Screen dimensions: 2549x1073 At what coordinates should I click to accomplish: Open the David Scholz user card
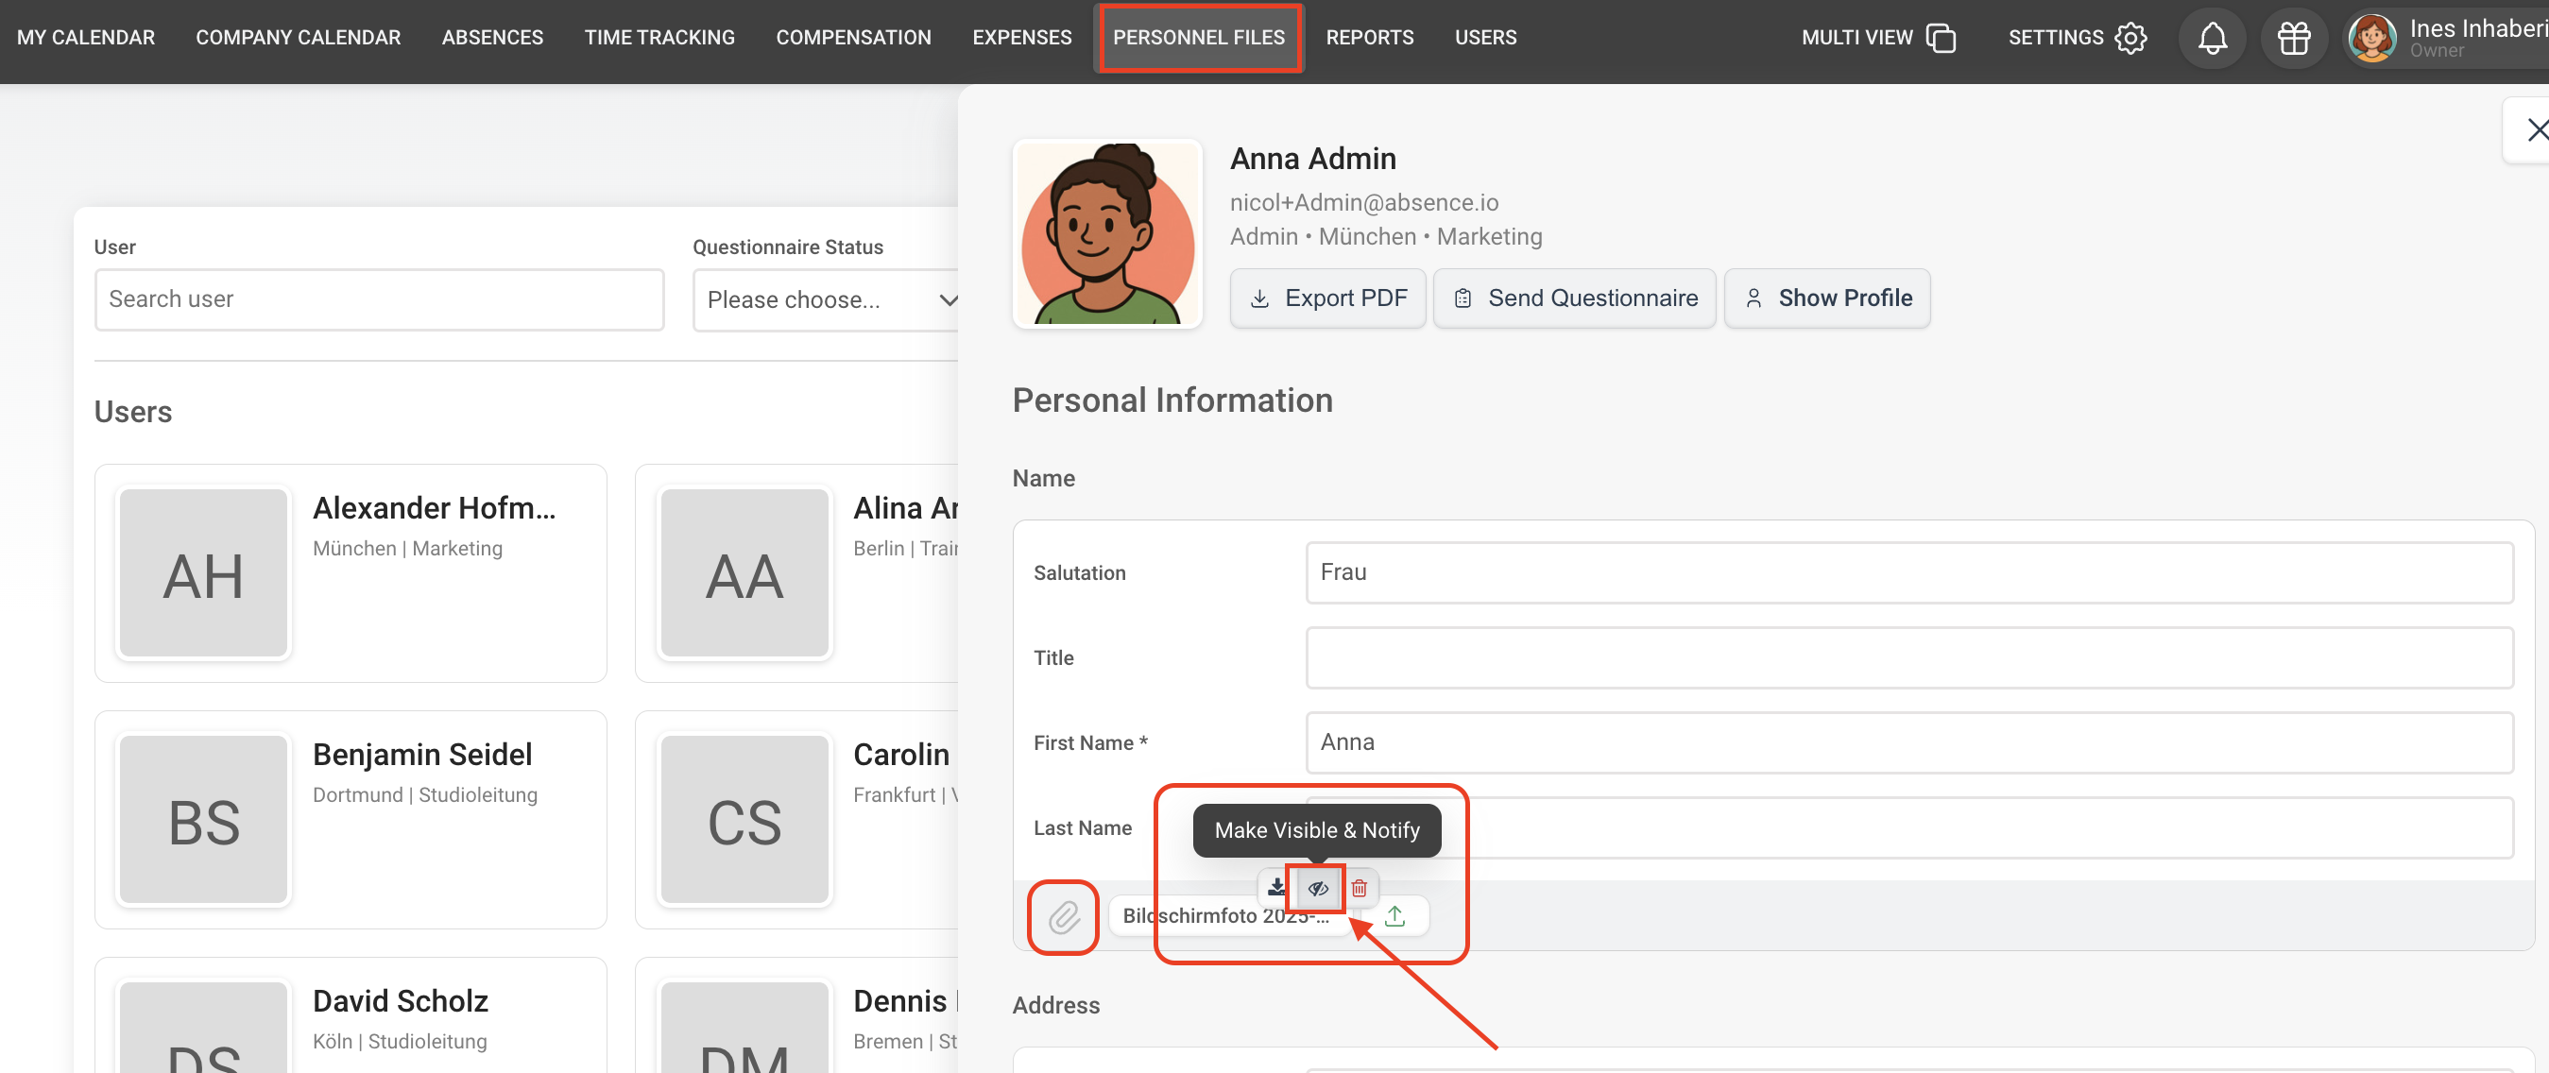351,1014
